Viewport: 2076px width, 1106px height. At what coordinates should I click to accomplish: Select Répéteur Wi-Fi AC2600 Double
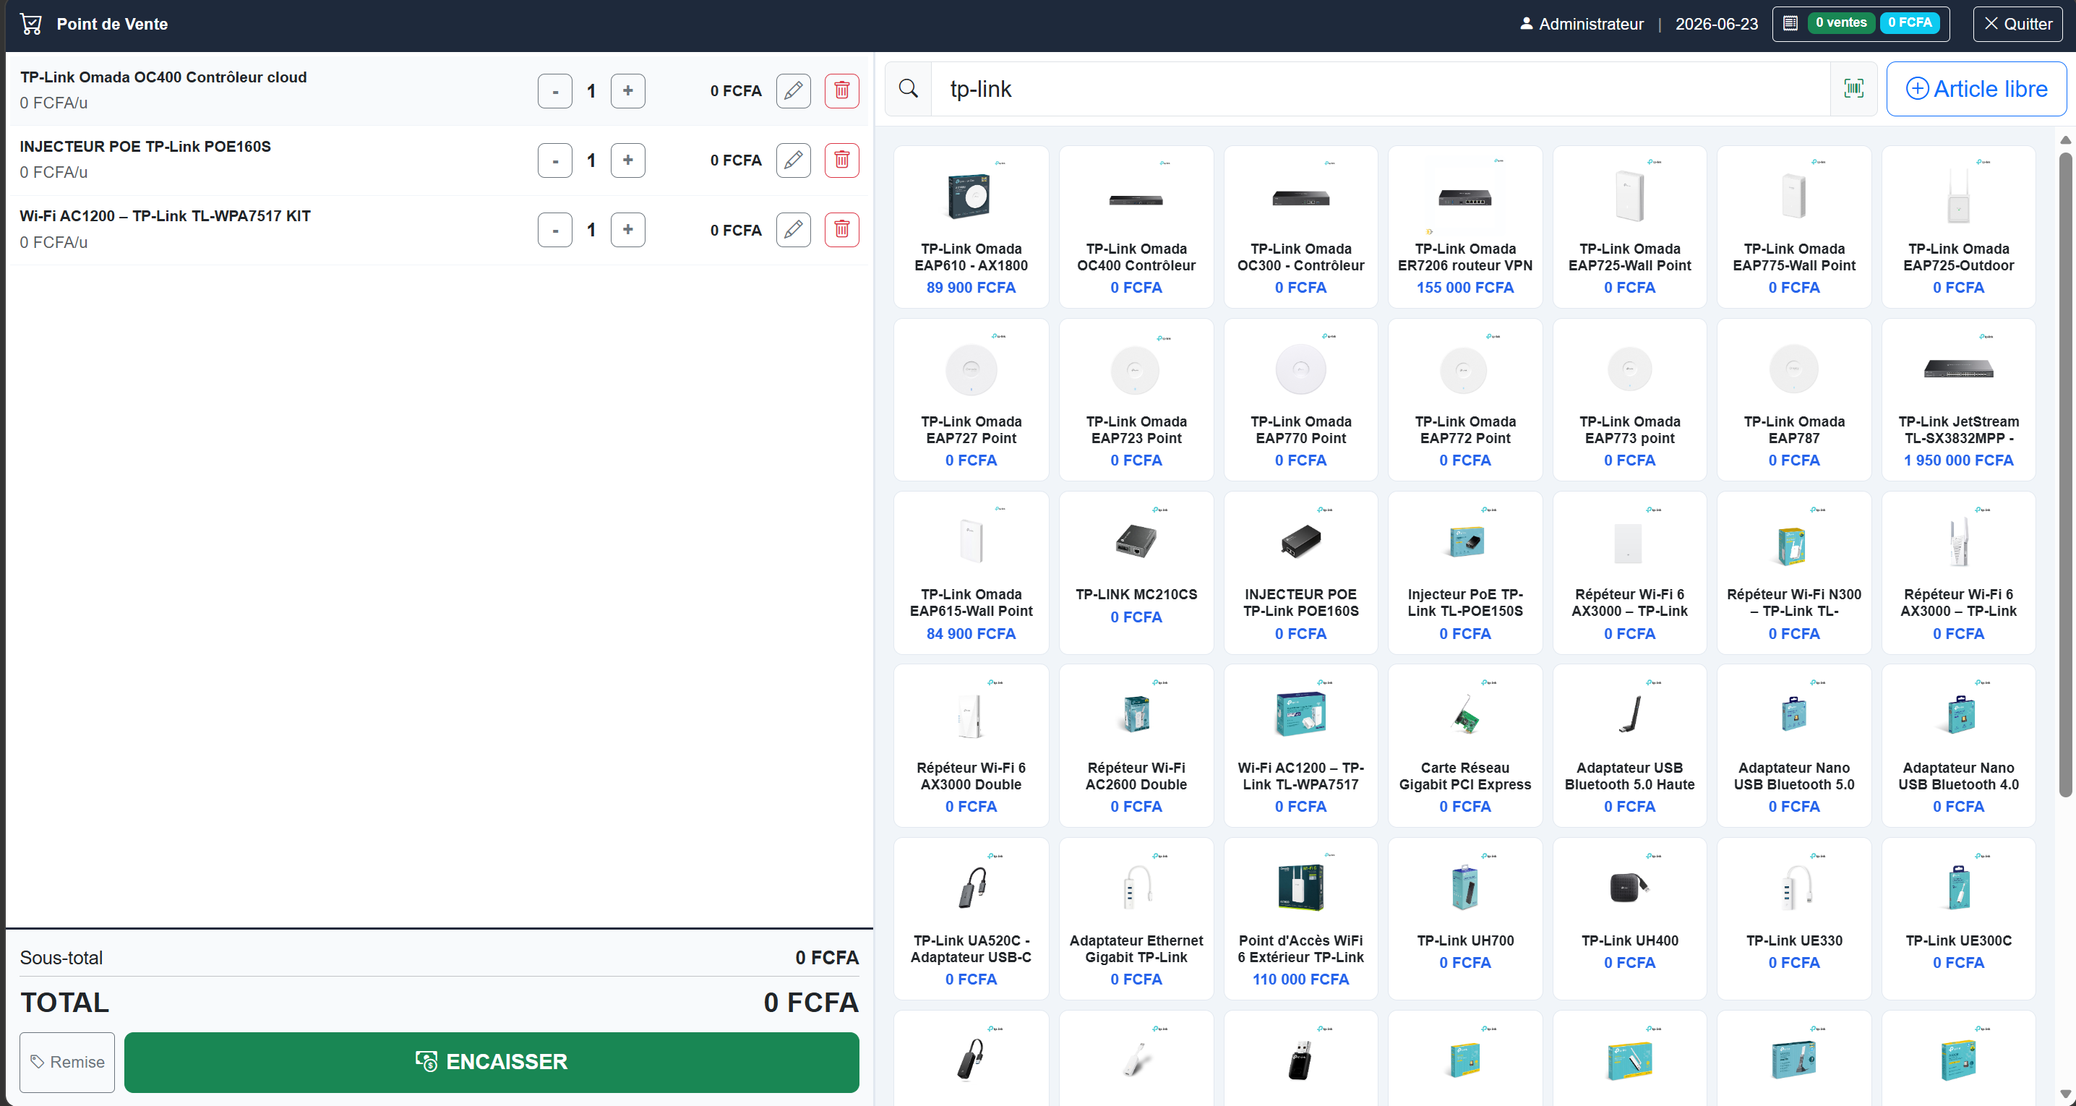point(1136,746)
